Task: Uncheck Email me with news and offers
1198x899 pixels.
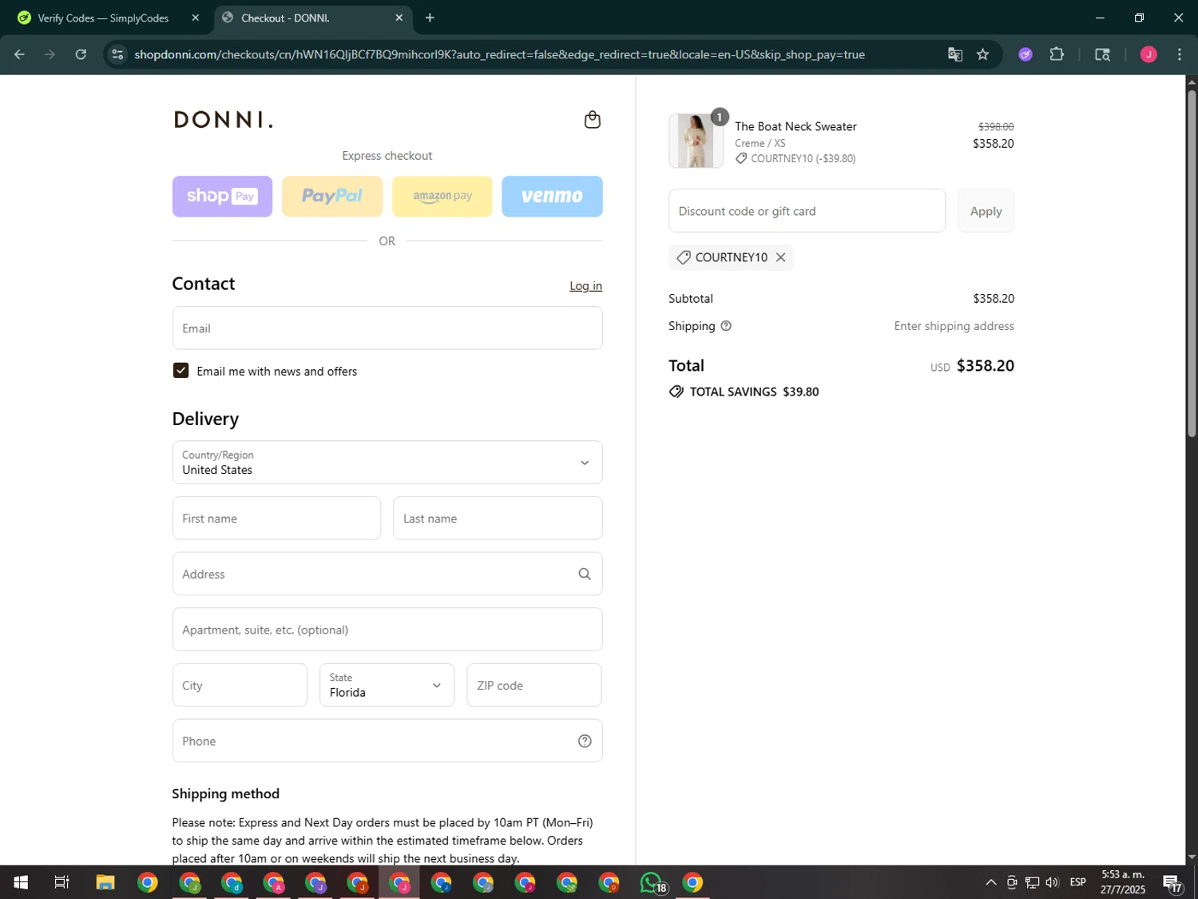Action: (x=180, y=371)
